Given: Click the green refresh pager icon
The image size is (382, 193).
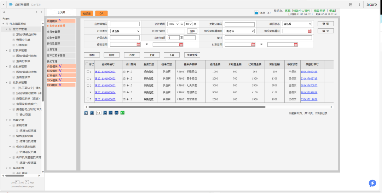Looking at the screenshot, I should [122, 113].
